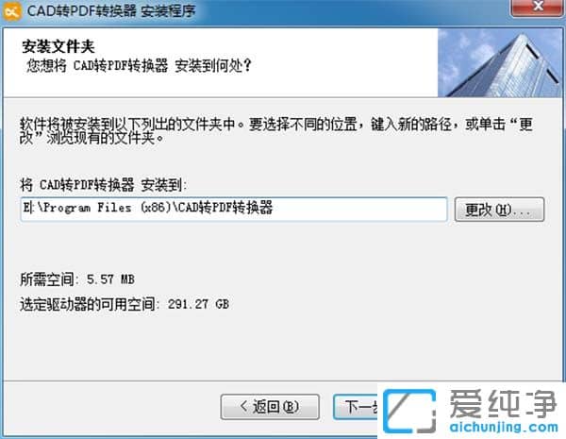Click the bold 安装文件夹 heading
Screen dimensions: 566x439
tap(58, 46)
